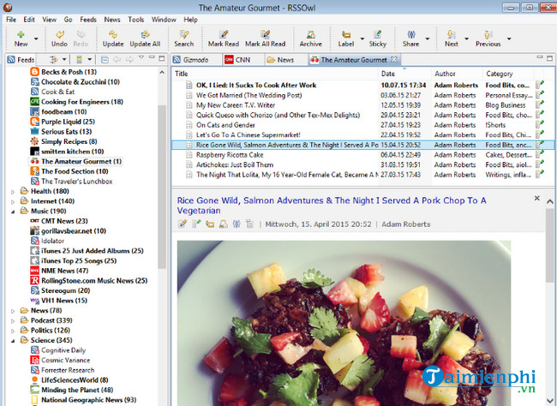The width and height of the screenshot is (557, 406).
Task: Expand the Health feeds folder
Action: pyautogui.click(x=12, y=190)
